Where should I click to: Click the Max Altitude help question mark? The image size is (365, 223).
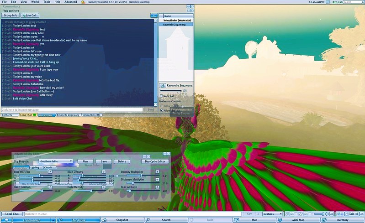tap(157, 187)
